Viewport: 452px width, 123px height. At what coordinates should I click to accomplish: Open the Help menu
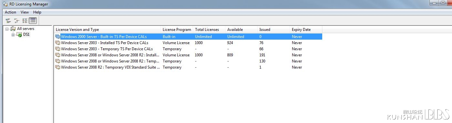37,12
